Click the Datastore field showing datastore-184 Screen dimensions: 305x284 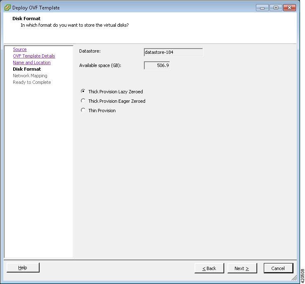point(173,52)
